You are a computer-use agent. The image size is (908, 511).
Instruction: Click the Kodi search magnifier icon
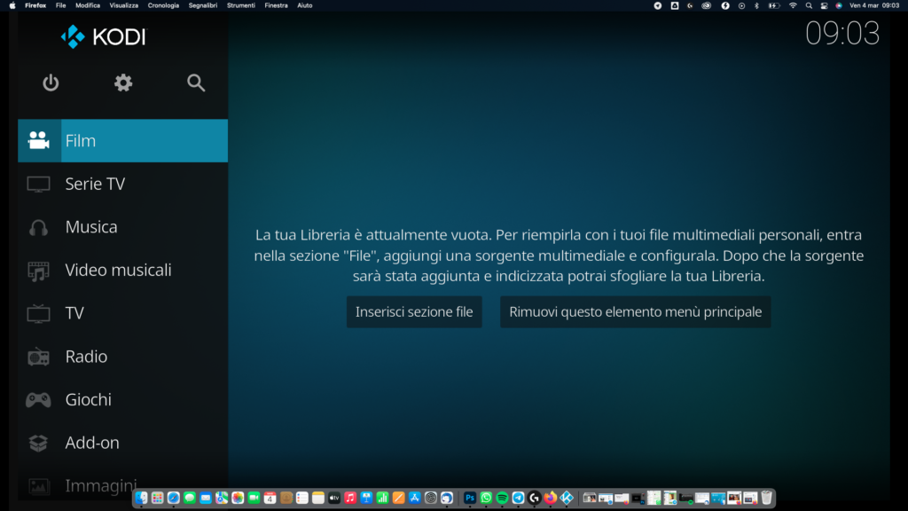196,83
